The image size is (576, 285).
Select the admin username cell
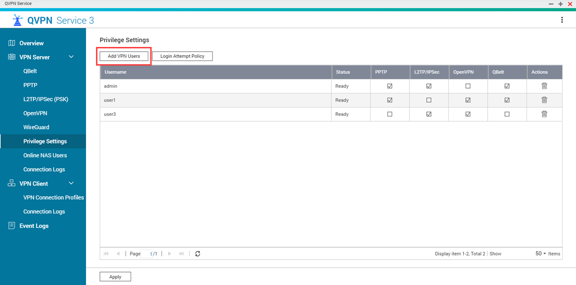216,86
